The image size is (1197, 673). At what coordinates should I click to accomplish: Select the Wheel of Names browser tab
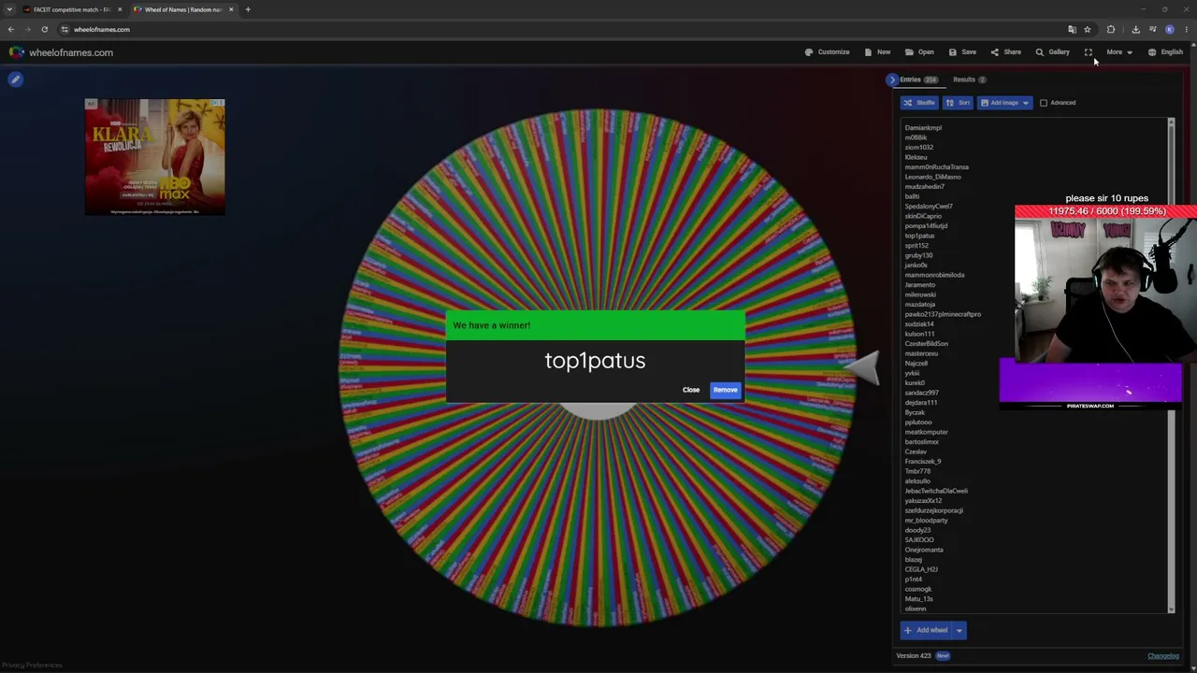(x=183, y=9)
